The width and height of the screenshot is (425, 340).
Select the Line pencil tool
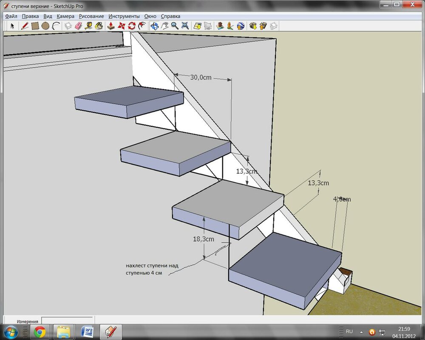click(24, 26)
